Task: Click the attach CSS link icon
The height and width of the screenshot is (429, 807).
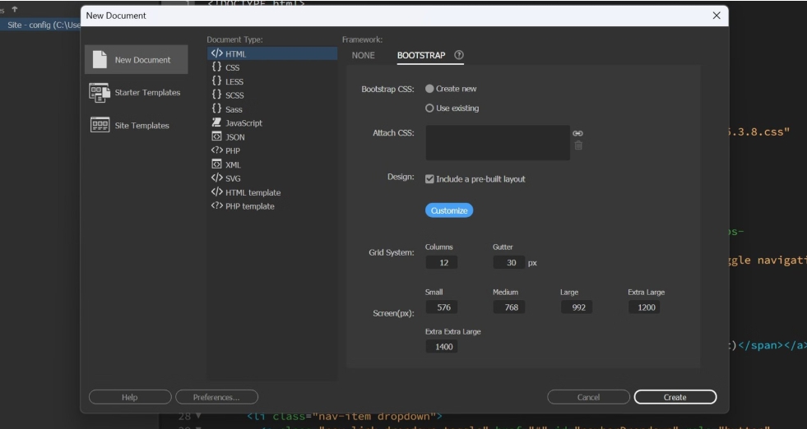Action: [577, 133]
